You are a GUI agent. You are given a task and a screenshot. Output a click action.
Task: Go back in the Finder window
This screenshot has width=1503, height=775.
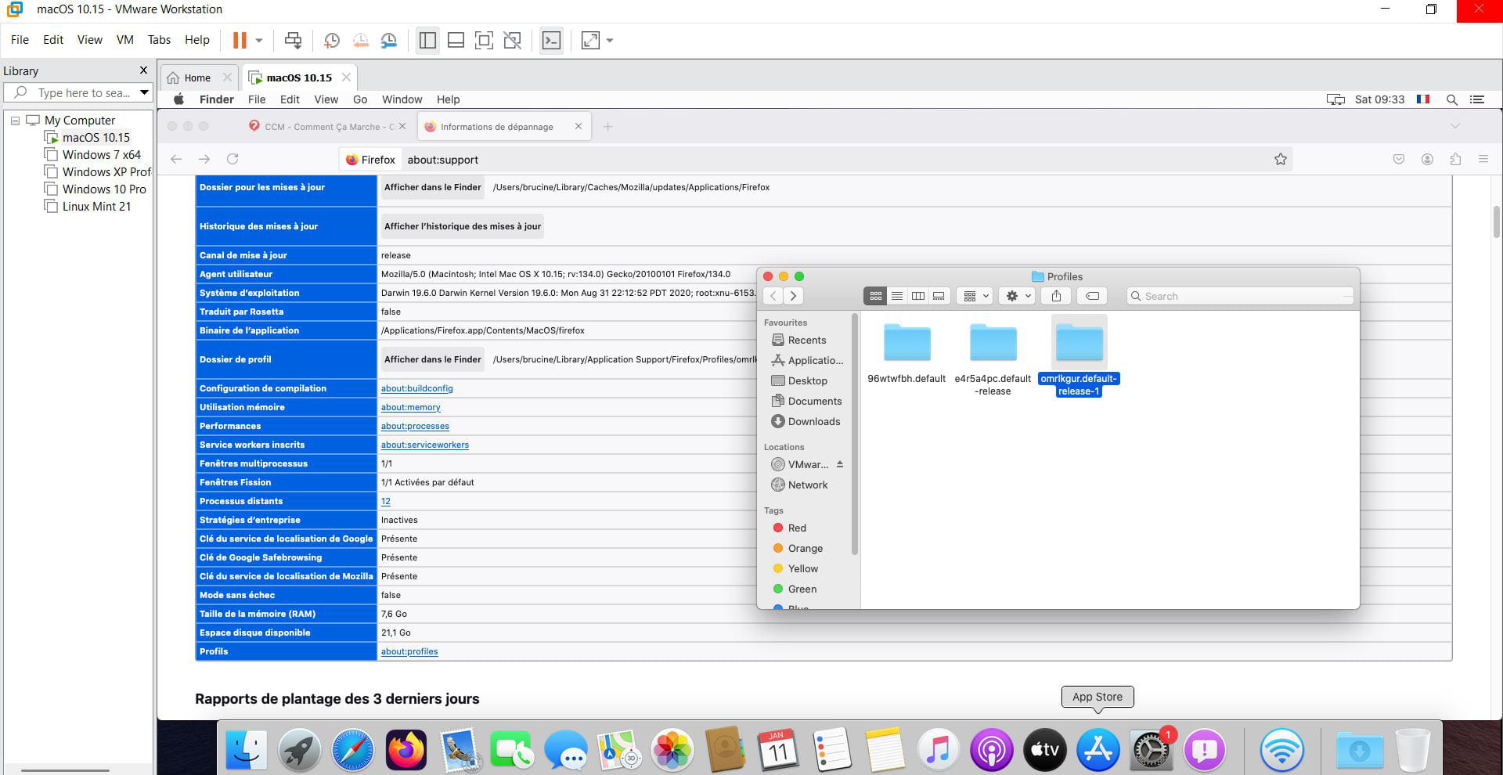tap(773, 296)
